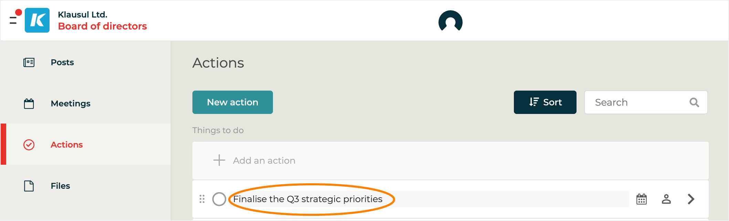Open the user profile avatar
Viewport: 729px width, 221px height.
point(450,21)
